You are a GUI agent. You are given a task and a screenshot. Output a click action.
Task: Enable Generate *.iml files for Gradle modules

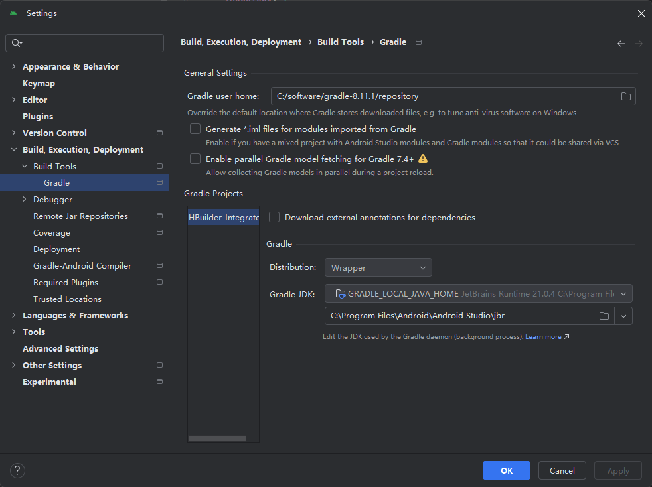pos(195,129)
